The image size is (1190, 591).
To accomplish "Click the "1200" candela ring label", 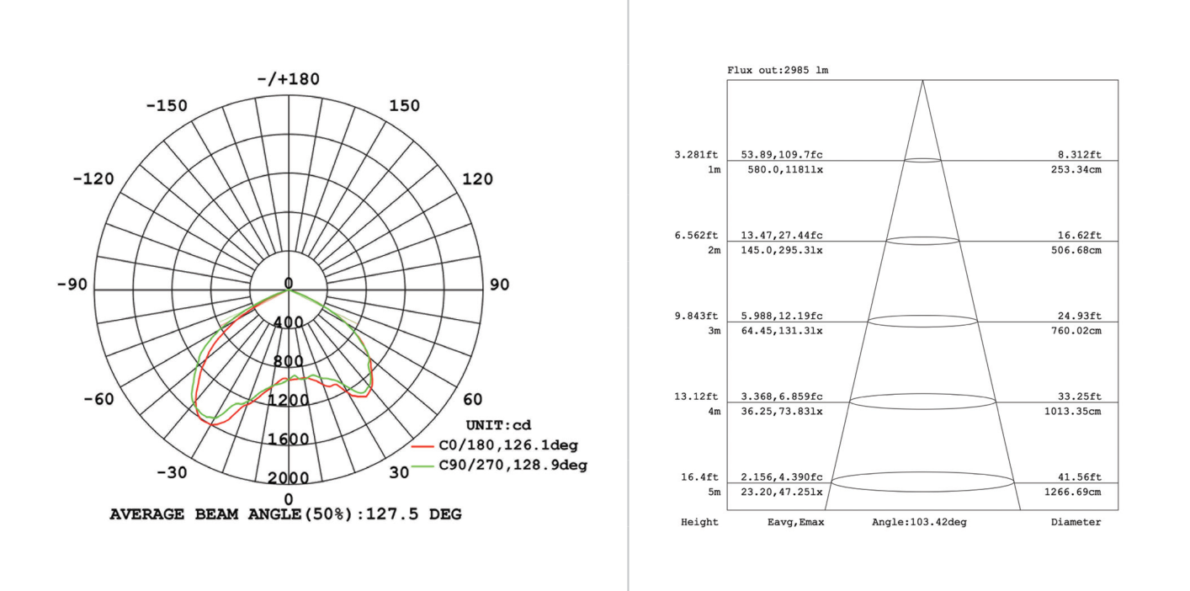I will pos(289,401).
